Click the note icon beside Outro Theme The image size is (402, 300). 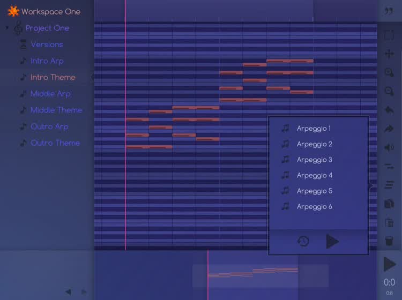24,142
